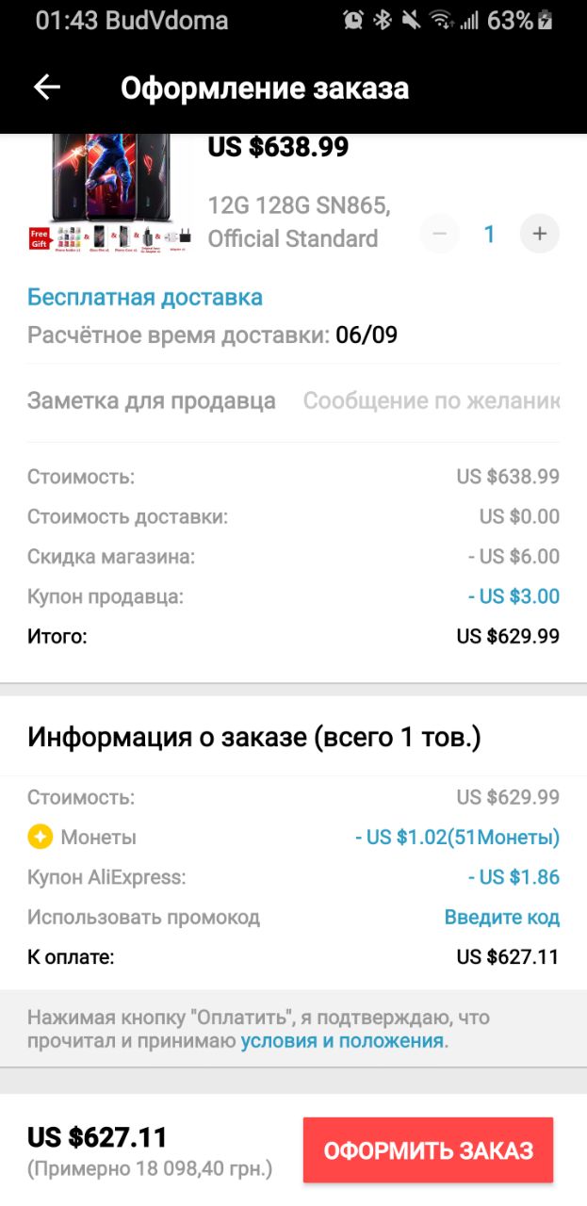The height and width of the screenshot is (1206, 587).
Task: Tap the Wi-Fi status icon
Action: pyautogui.click(x=440, y=20)
